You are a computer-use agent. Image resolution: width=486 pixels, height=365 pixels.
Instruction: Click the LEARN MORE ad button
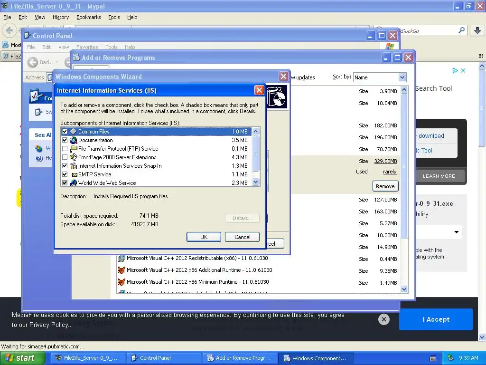point(439,176)
